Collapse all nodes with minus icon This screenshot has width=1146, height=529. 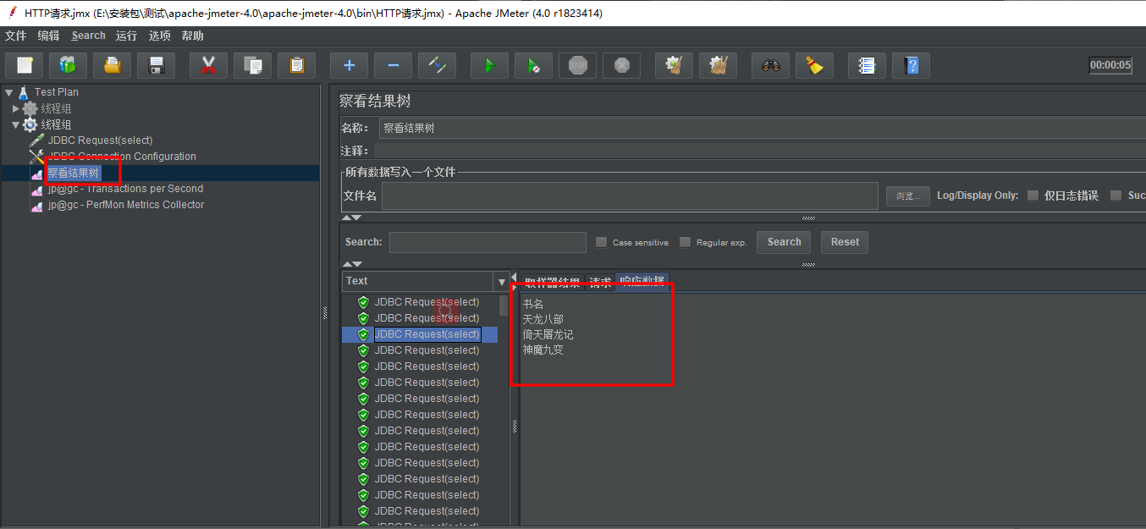(x=393, y=65)
